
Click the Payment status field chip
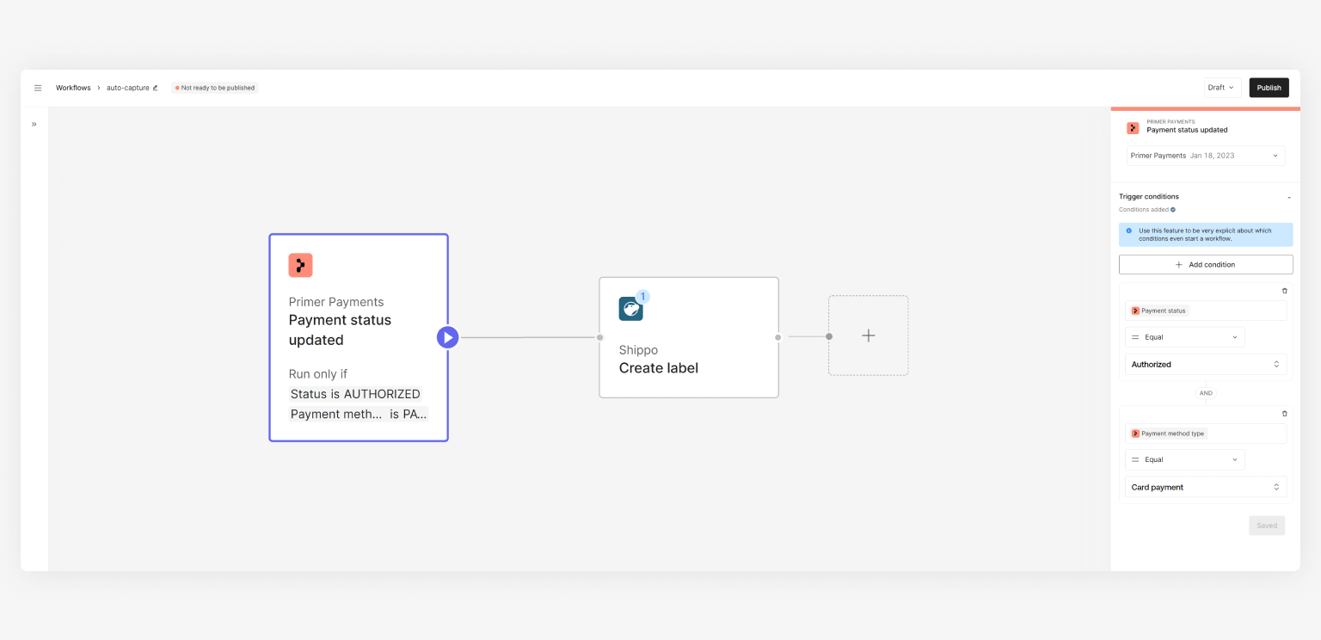1158,311
